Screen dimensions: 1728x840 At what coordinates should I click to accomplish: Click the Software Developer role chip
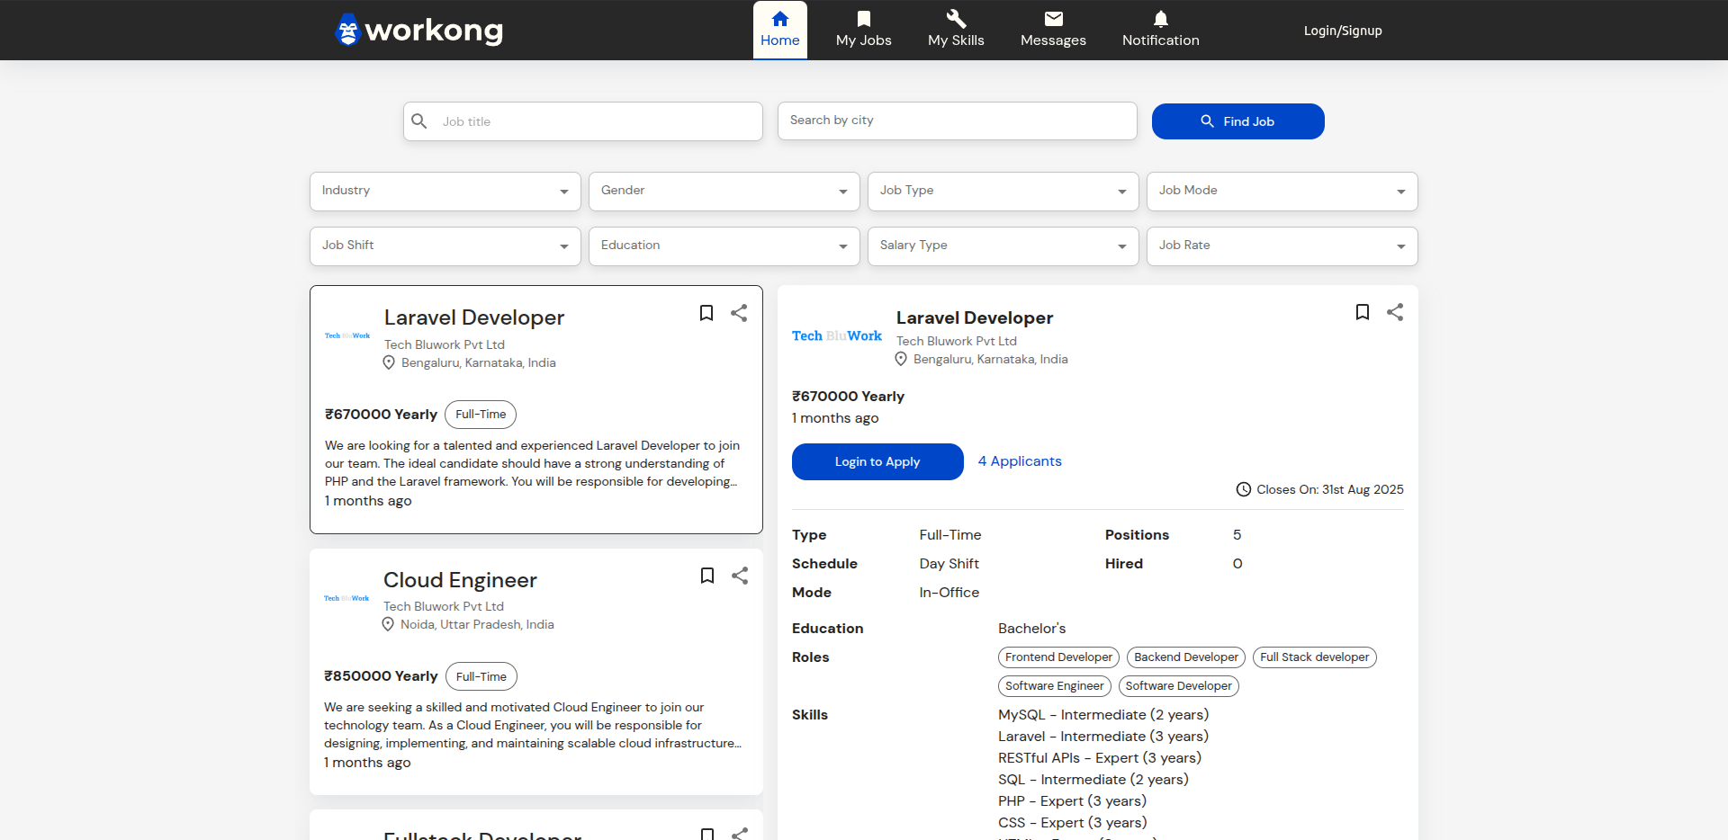(x=1179, y=686)
